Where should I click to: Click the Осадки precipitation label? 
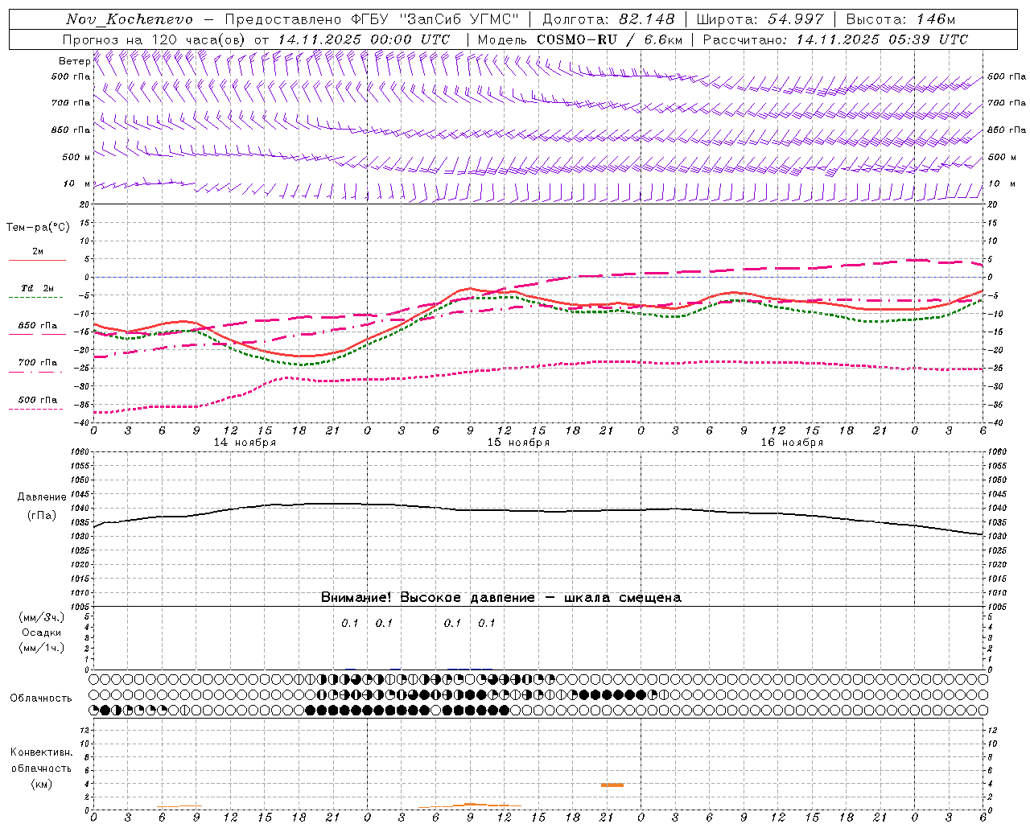coord(41,632)
